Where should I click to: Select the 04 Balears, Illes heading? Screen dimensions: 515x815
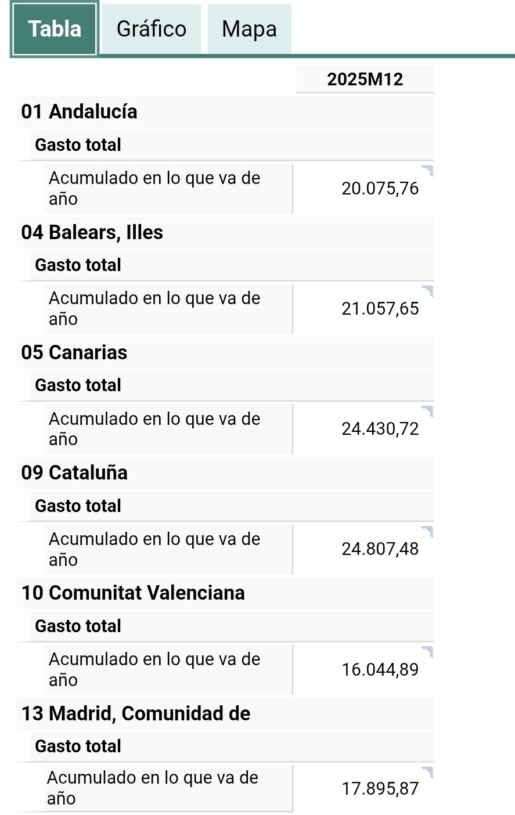pyautogui.click(x=92, y=232)
